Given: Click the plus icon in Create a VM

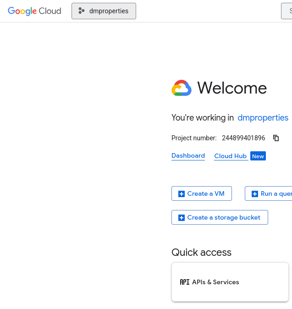Looking at the screenshot, I should coord(182,194).
